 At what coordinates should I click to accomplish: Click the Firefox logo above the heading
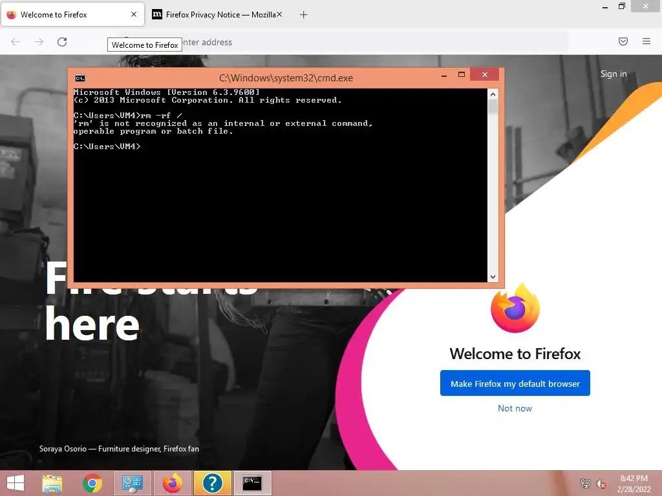[x=515, y=308]
